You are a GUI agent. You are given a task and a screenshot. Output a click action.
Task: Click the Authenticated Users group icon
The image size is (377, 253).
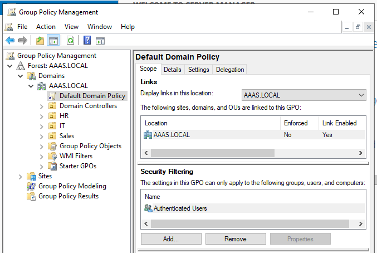(x=148, y=208)
